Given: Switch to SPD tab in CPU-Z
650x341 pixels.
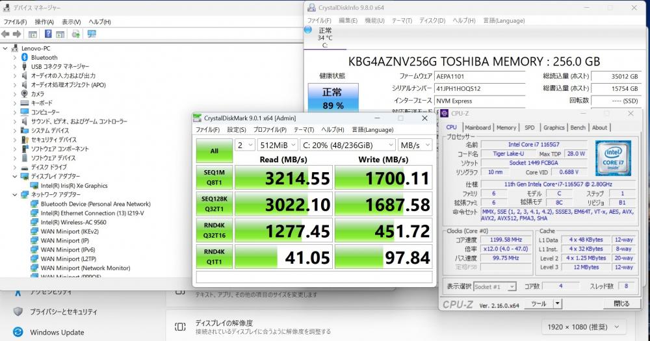Looking at the screenshot, I should coord(529,127).
